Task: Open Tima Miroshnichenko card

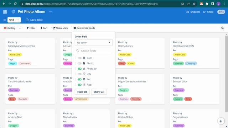Action: click(x=30, y=89)
